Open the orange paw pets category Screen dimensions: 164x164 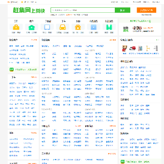(x=78, y=27)
